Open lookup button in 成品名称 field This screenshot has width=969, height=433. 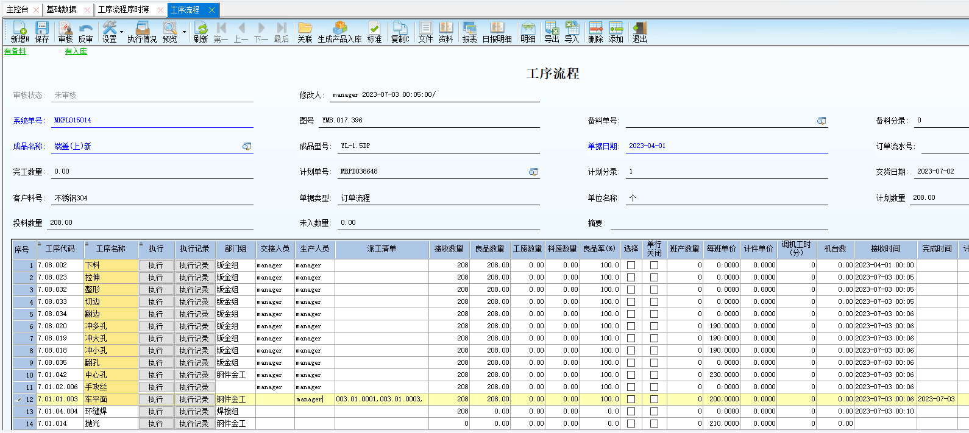pos(247,147)
